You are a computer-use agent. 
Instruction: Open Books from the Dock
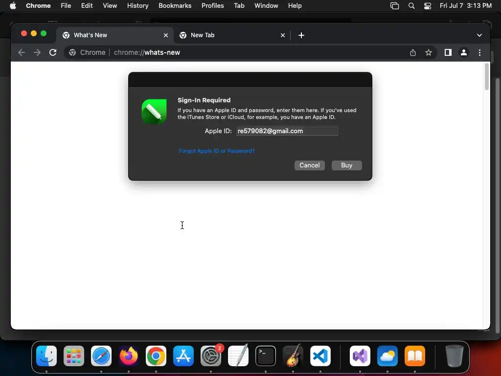point(415,356)
